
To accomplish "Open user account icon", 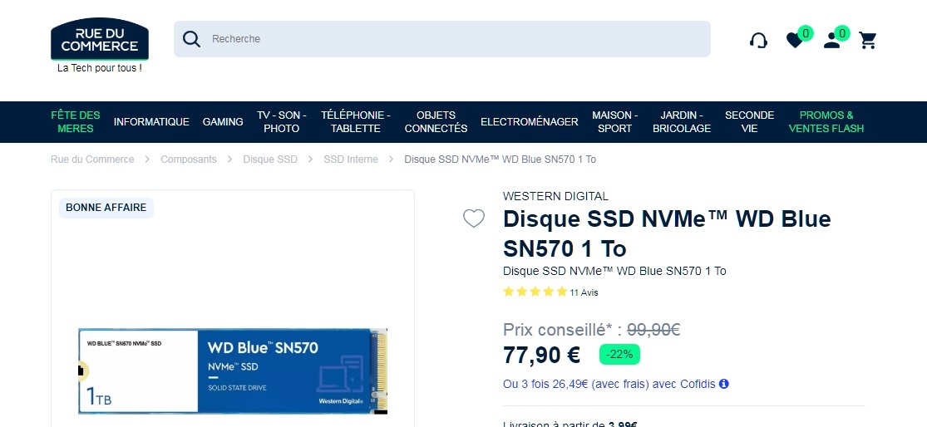I will click(832, 40).
